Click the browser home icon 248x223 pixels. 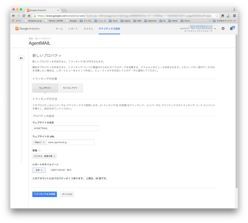tap(29, 16)
